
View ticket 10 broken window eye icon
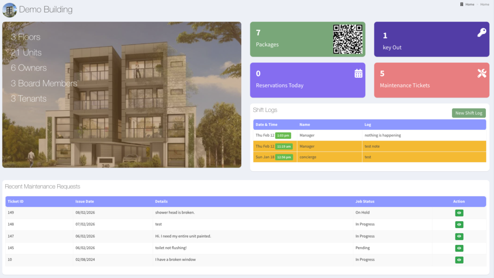tap(459, 260)
